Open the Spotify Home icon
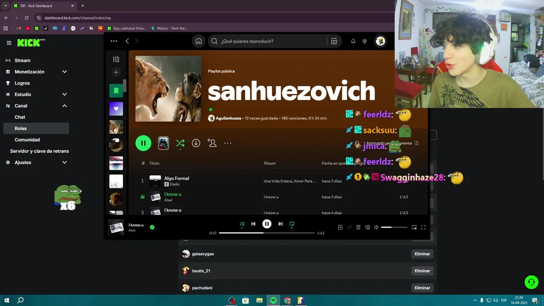Image resolution: width=544 pixels, height=306 pixels. click(x=198, y=41)
